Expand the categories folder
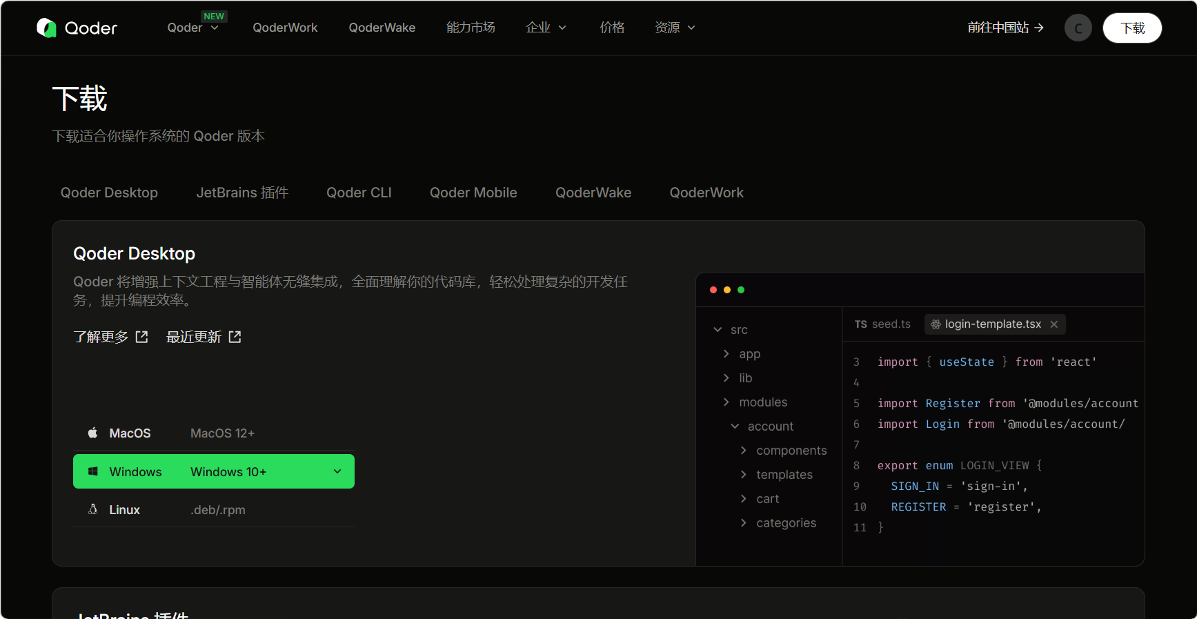The image size is (1197, 619). [743, 523]
